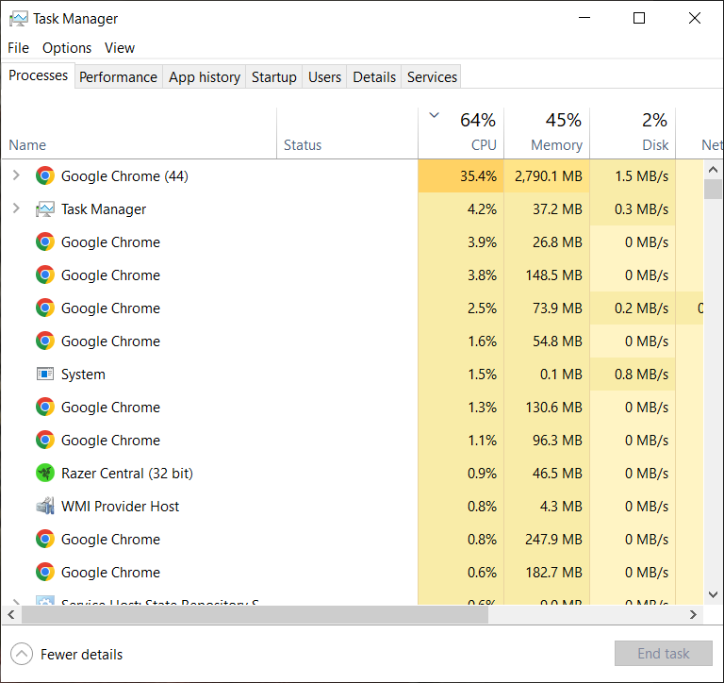Select the Razer Central (32 bit) process
Screen dimensions: 724x683
point(127,474)
